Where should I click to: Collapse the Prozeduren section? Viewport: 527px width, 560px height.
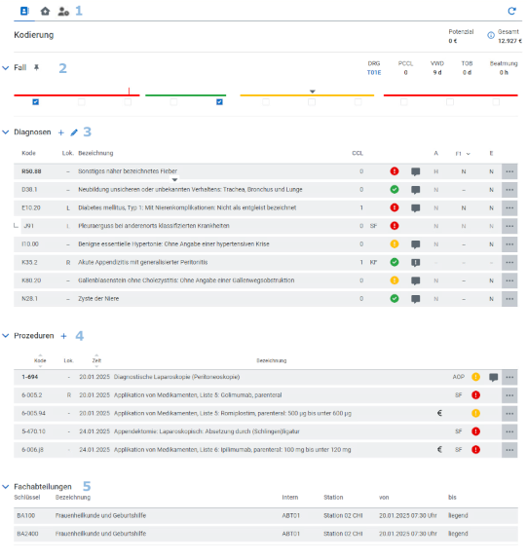(x=6, y=336)
